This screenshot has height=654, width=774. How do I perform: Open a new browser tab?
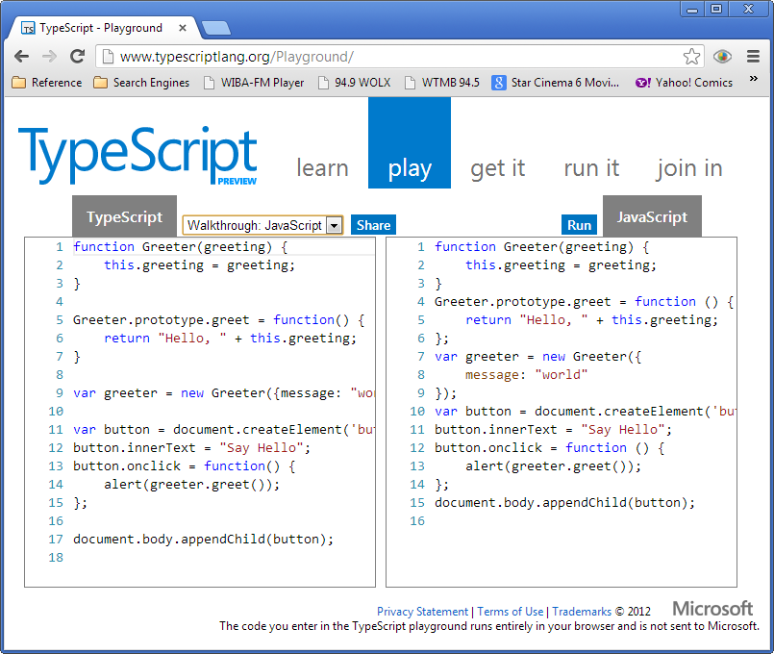(216, 28)
